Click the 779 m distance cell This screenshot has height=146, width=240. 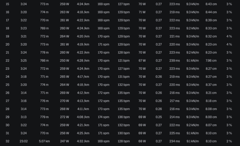(x=44, y=117)
